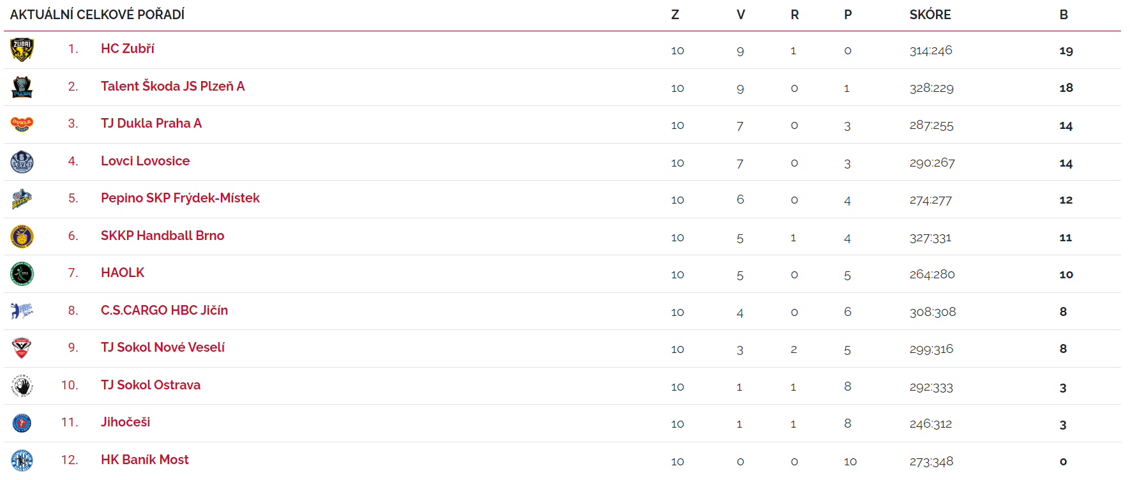Open Talent Škoda JS Plzeň A link
The width and height of the screenshot is (1130, 480).
173,86
